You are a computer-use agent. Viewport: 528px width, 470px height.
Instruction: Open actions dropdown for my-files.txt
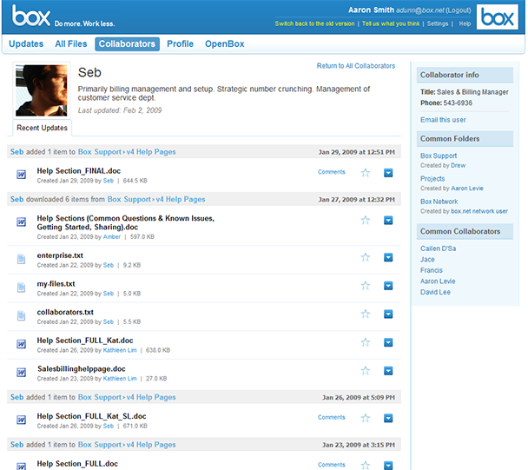pos(388,286)
